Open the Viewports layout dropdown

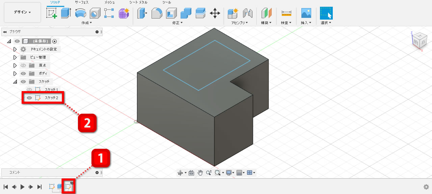(x=251, y=173)
